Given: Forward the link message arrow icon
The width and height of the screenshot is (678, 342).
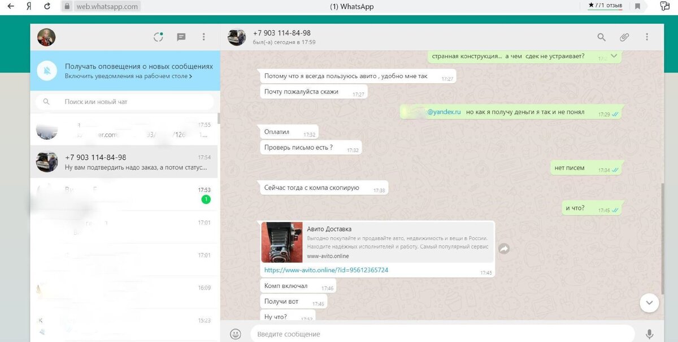Looking at the screenshot, I should tap(504, 248).
